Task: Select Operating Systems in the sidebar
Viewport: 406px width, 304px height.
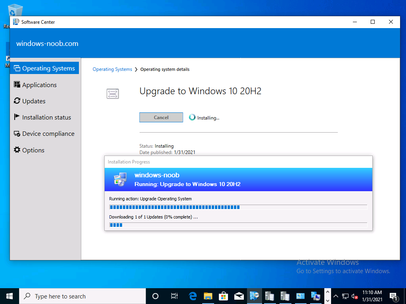Action: (44, 68)
